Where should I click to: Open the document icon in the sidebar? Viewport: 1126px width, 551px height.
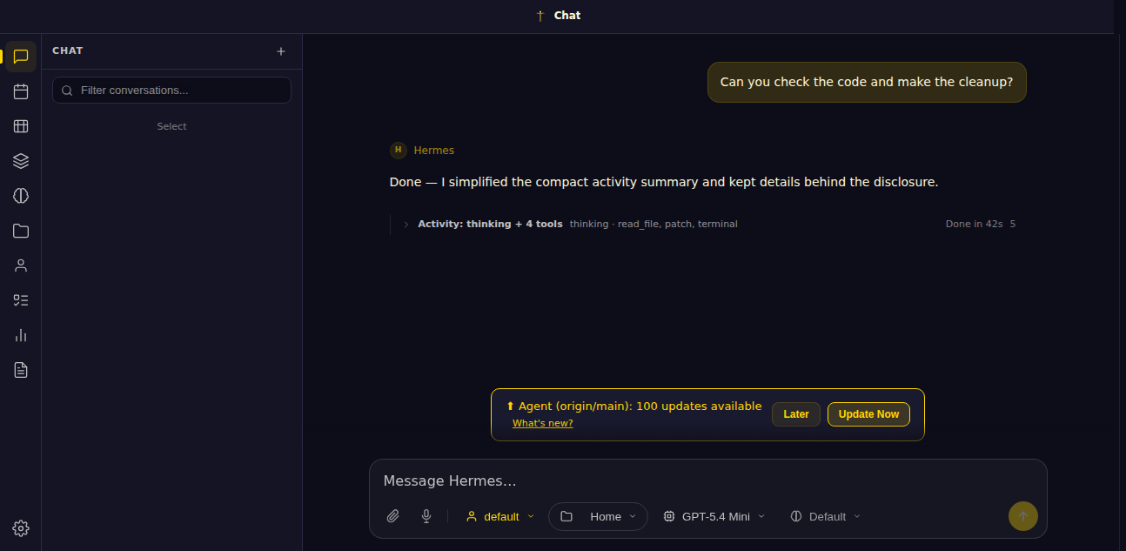21,370
